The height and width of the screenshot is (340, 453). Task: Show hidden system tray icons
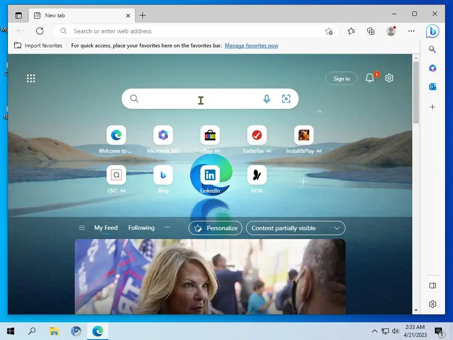tap(374, 331)
